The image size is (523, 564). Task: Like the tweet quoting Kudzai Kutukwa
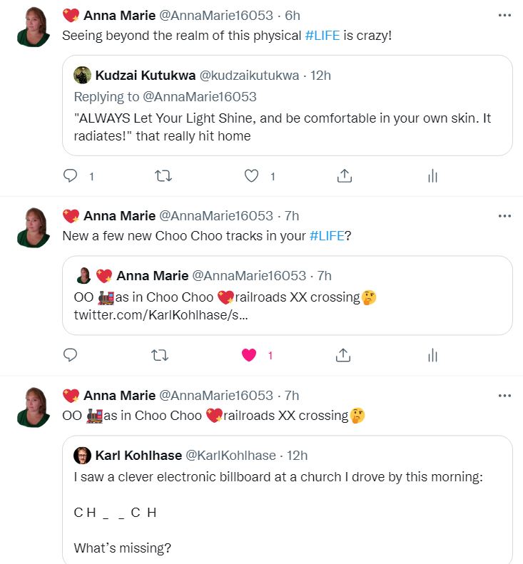[251, 176]
